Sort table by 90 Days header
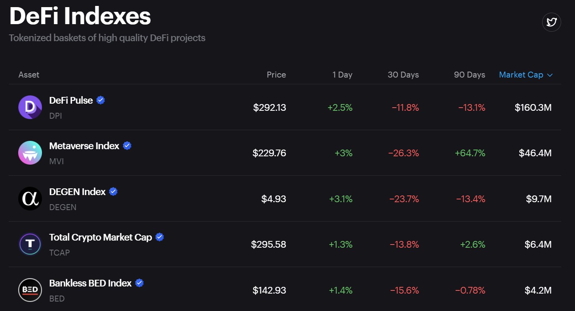The image size is (575, 311). [x=469, y=75]
